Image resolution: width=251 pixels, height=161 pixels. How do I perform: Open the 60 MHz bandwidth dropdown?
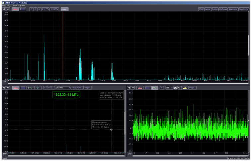point(63,88)
